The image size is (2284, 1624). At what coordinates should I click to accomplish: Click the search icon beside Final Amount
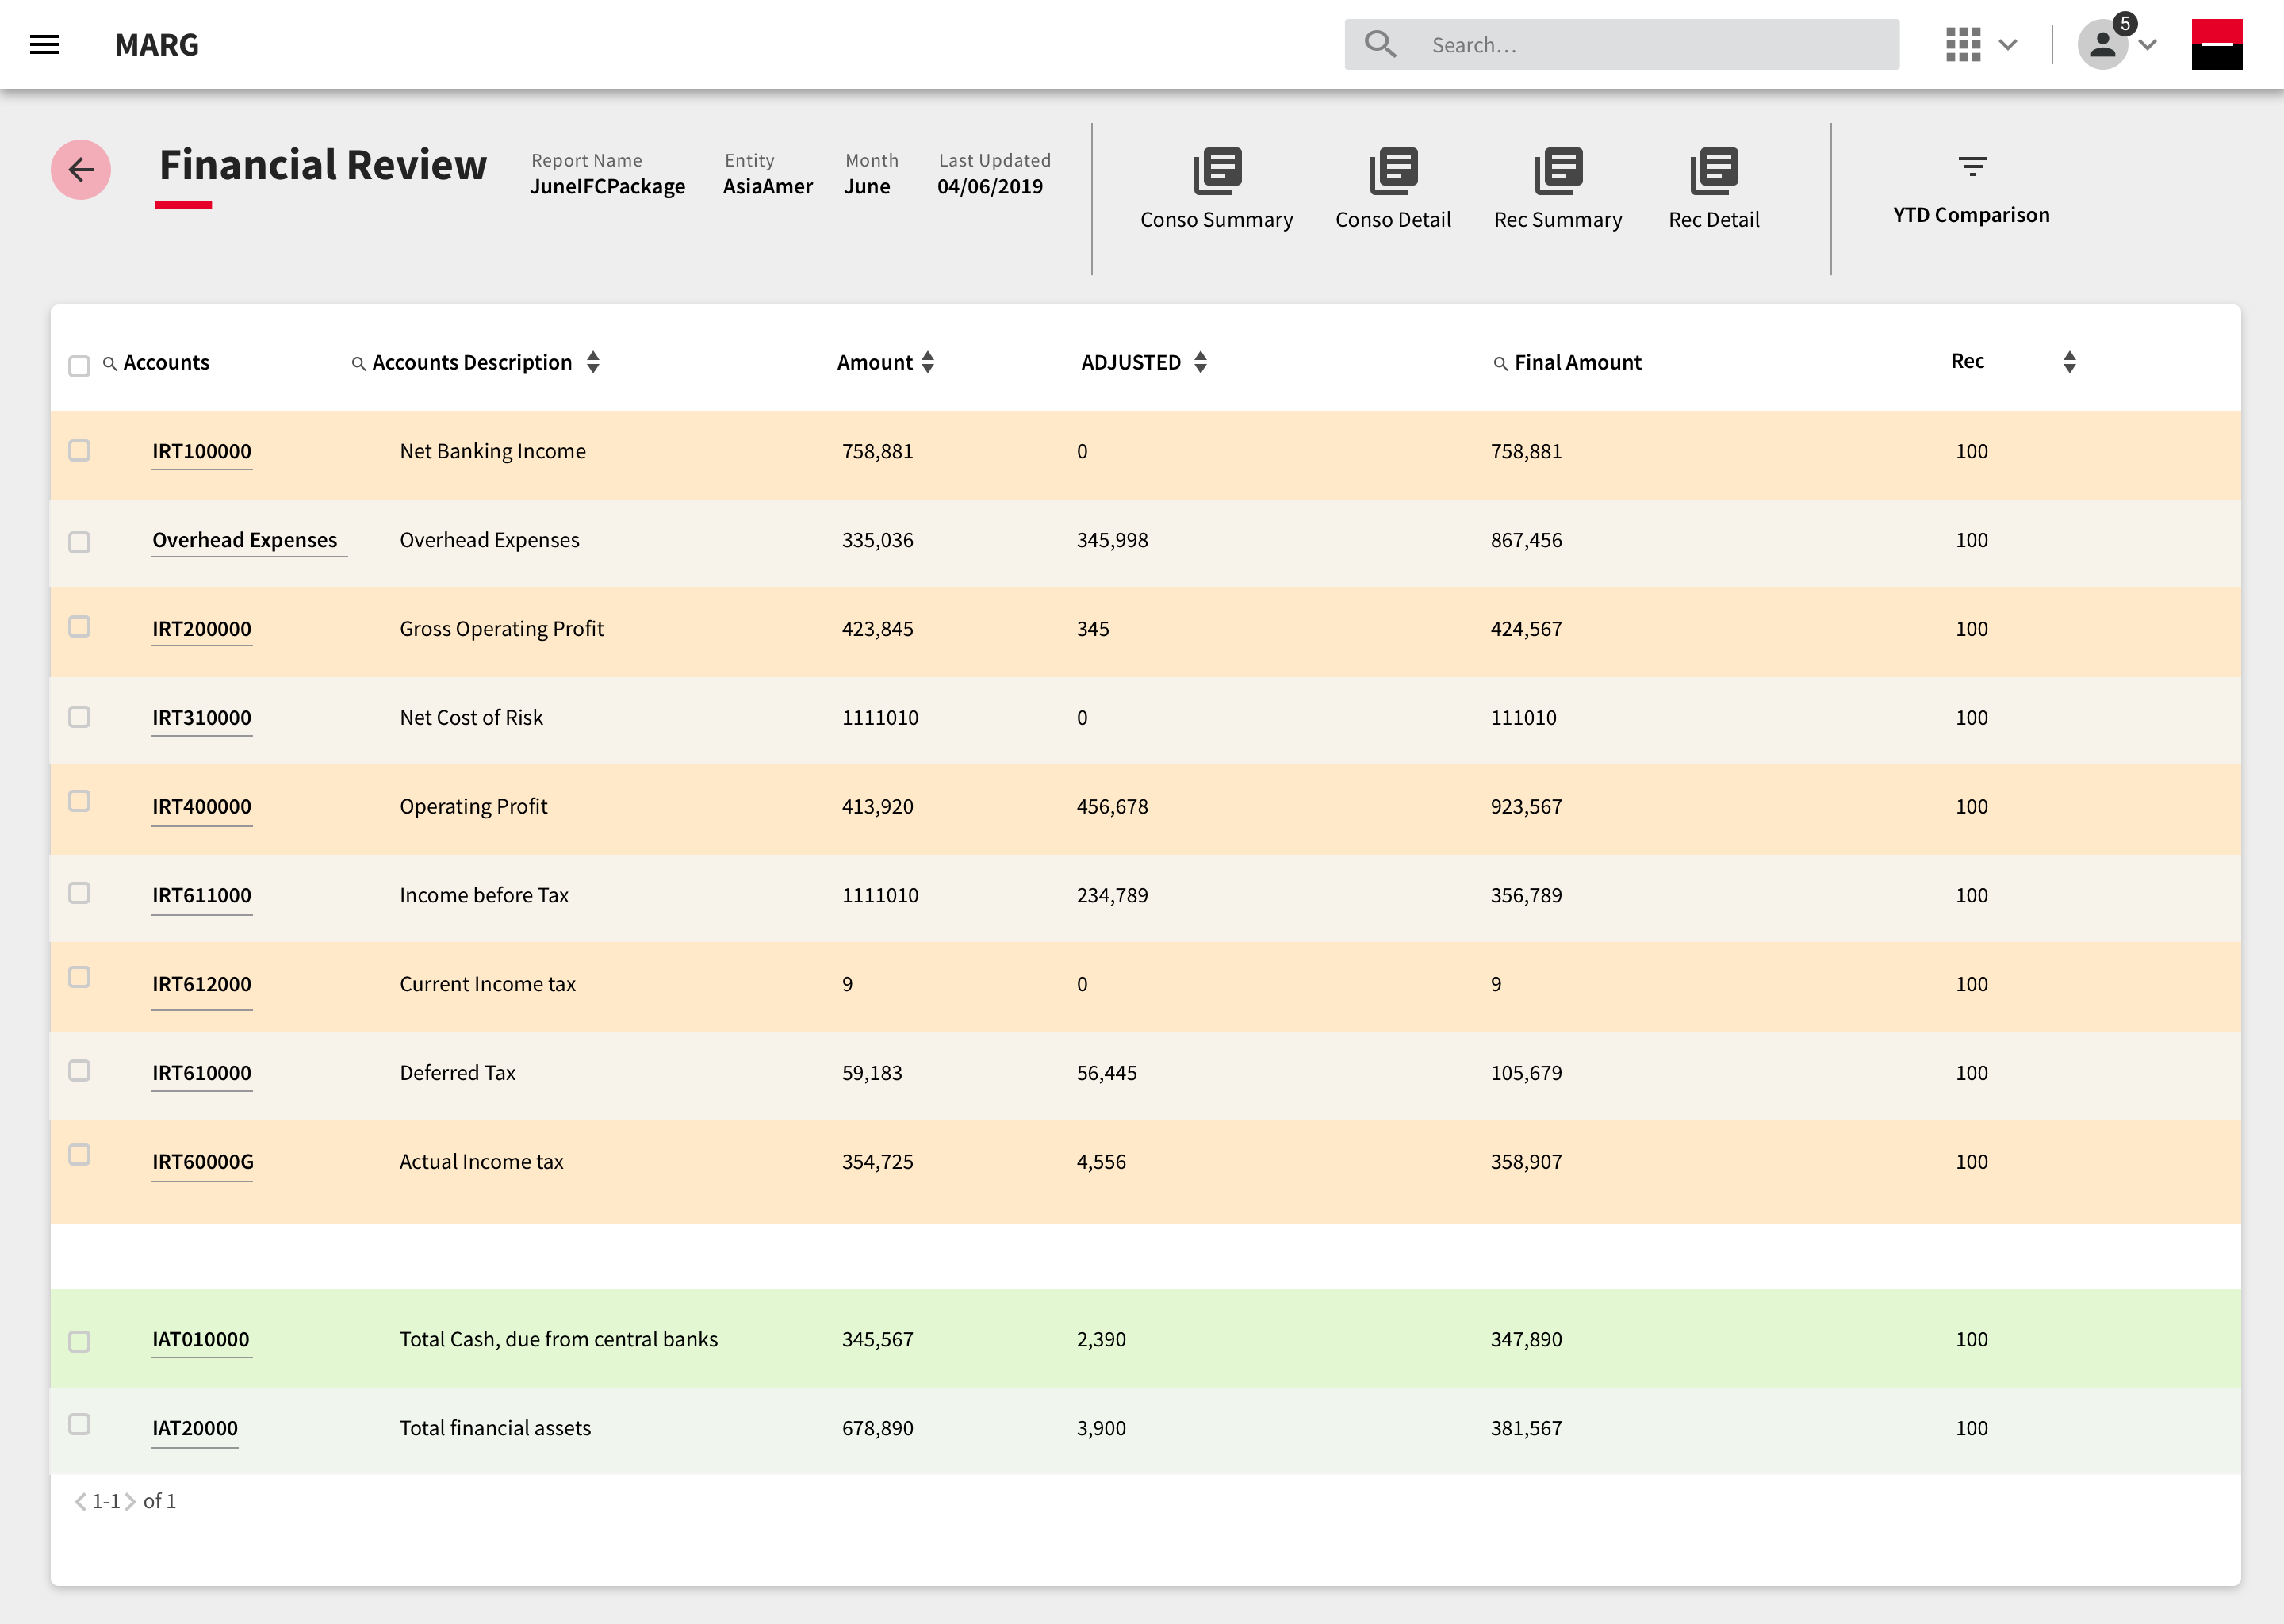point(1500,363)
